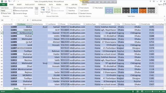Open the Phone filter dropdown
Viewport: 166px width, 93px height.
(68, 24)
